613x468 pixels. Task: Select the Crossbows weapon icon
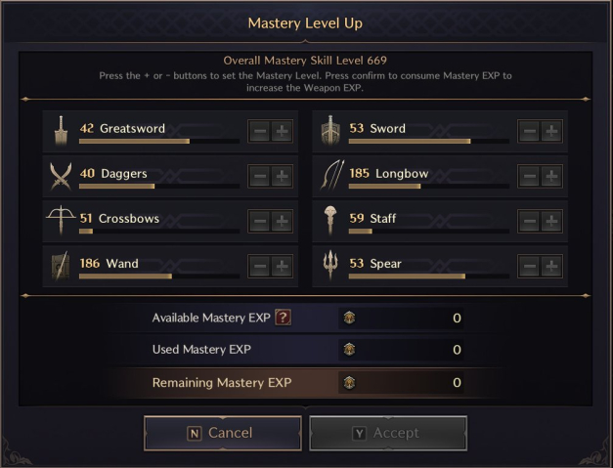click(61, 220)
